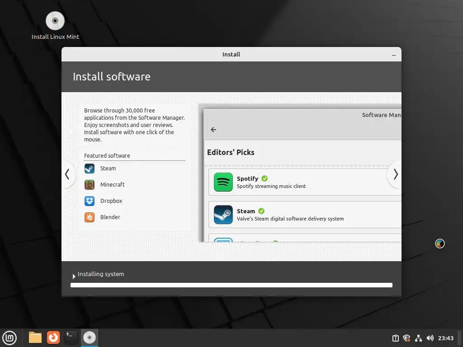The width and height of the screenshot is (463, 347).
Task: Open the Linux Mint start menu
Action: pyautogui.click(x=9, y=338)
